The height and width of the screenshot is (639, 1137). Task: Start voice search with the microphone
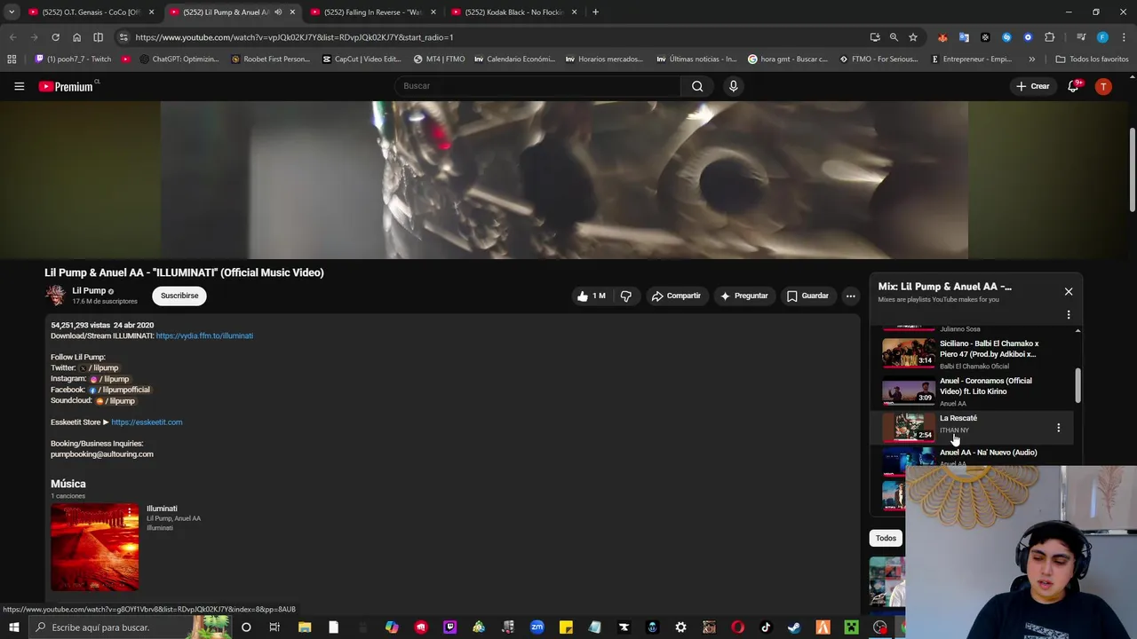pos(733,86)
